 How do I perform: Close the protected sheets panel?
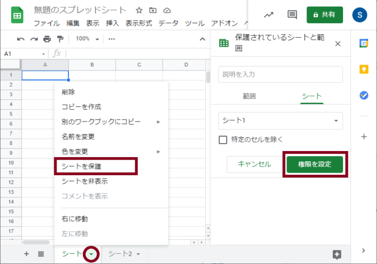tap(338, 44)
